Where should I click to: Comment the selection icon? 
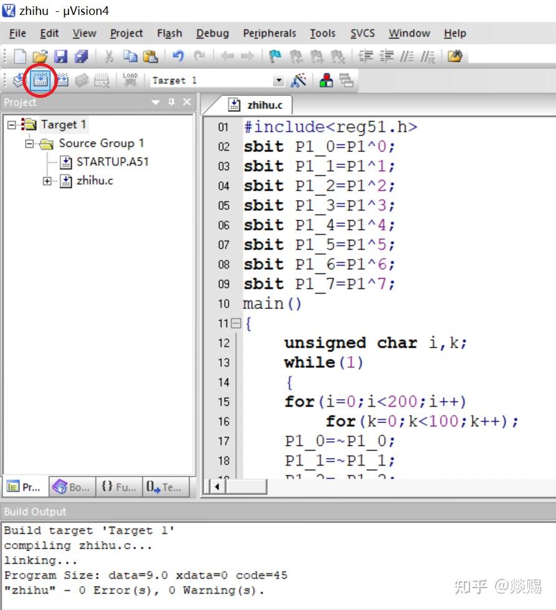pos(407,57)
